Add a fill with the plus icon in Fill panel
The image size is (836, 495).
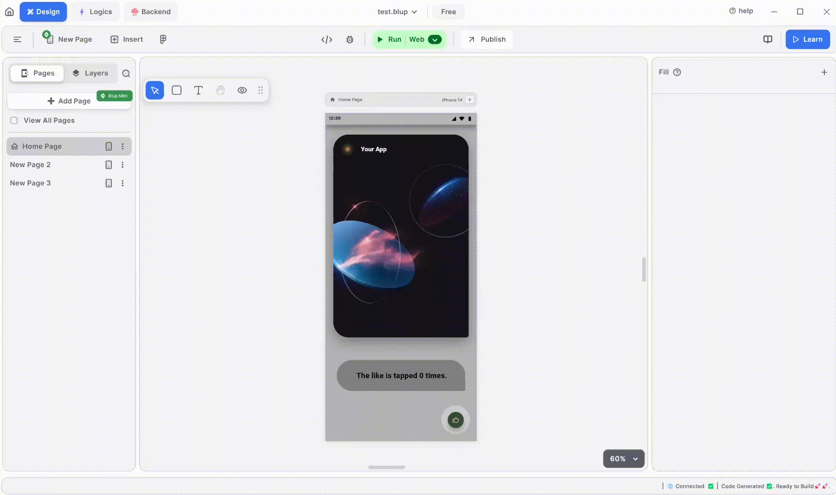(824, 71)
